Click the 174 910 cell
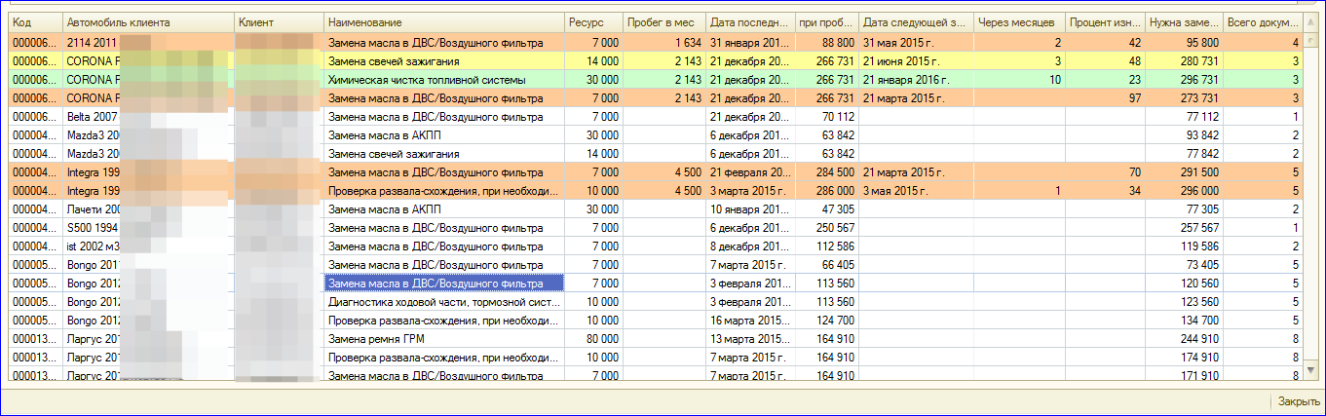Screen dimensions: 1326x416 [1184, 358]
